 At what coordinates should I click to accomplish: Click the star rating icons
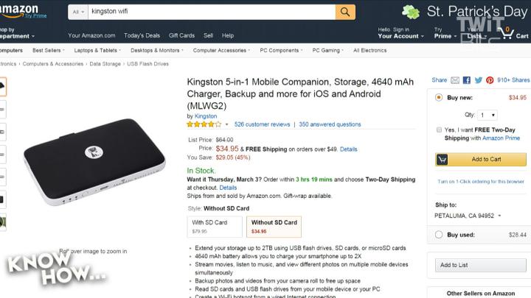(x=204, y=124)
